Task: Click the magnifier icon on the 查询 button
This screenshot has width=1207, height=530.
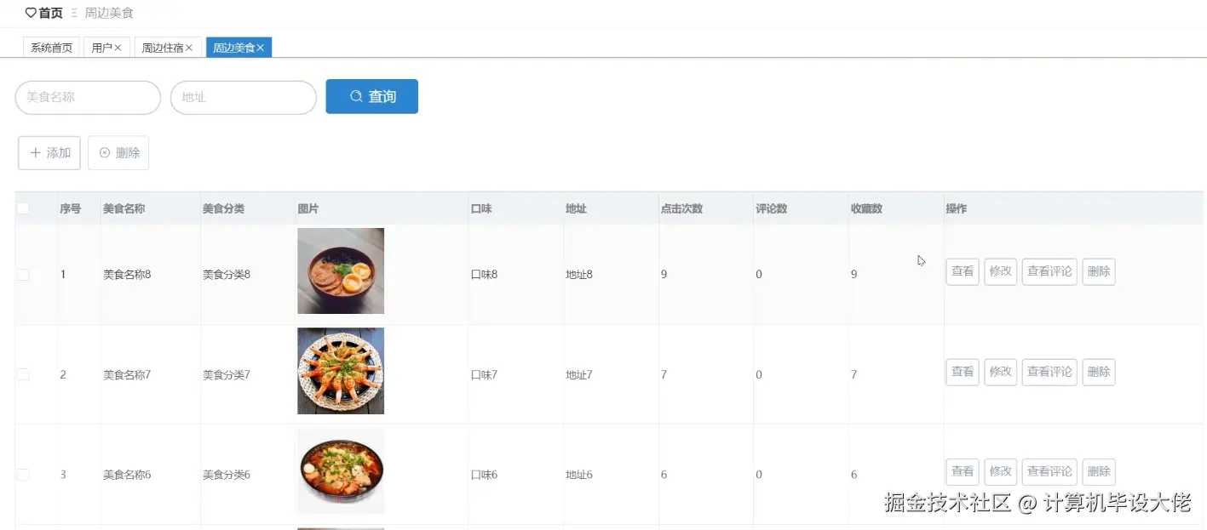Action: 355,96
